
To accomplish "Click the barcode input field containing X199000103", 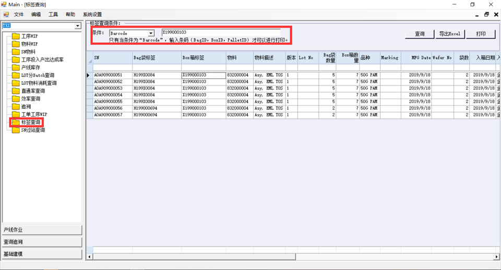I will (x=220, y=32).
